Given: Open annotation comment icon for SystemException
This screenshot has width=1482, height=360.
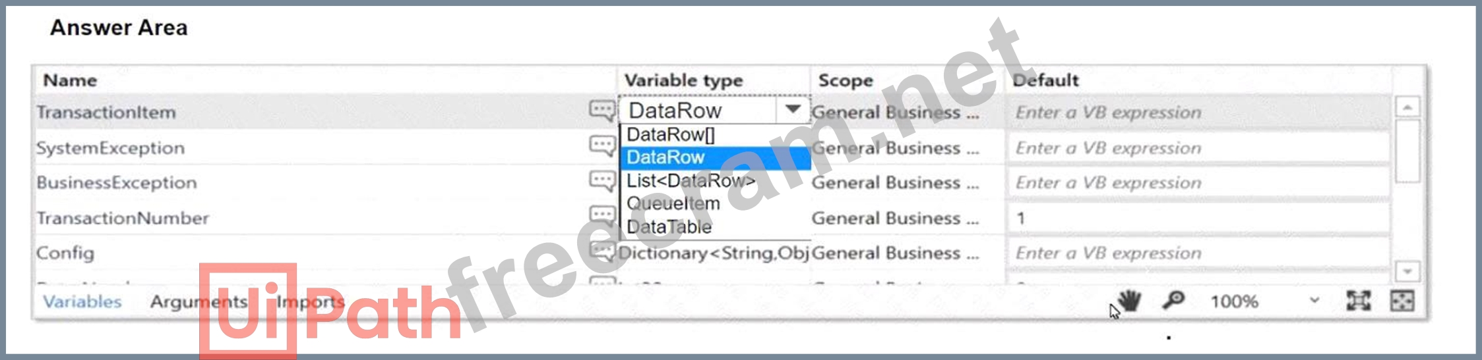Looking at the screenshot, I should click(602, 146).
